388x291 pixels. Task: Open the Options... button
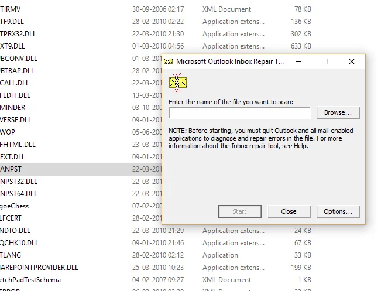(x=338, y=211)
